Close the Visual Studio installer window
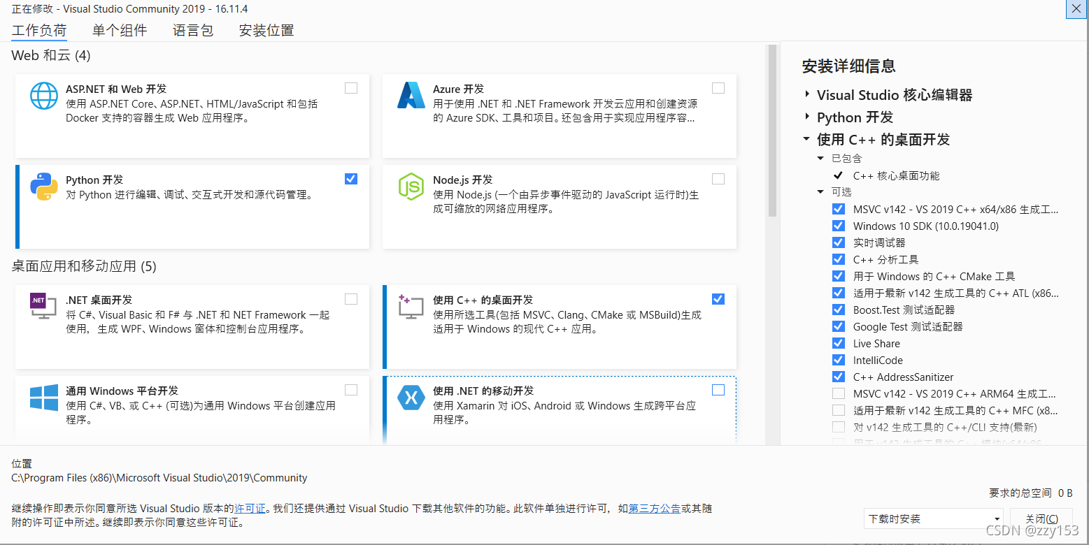 (x=1076, y=8)
